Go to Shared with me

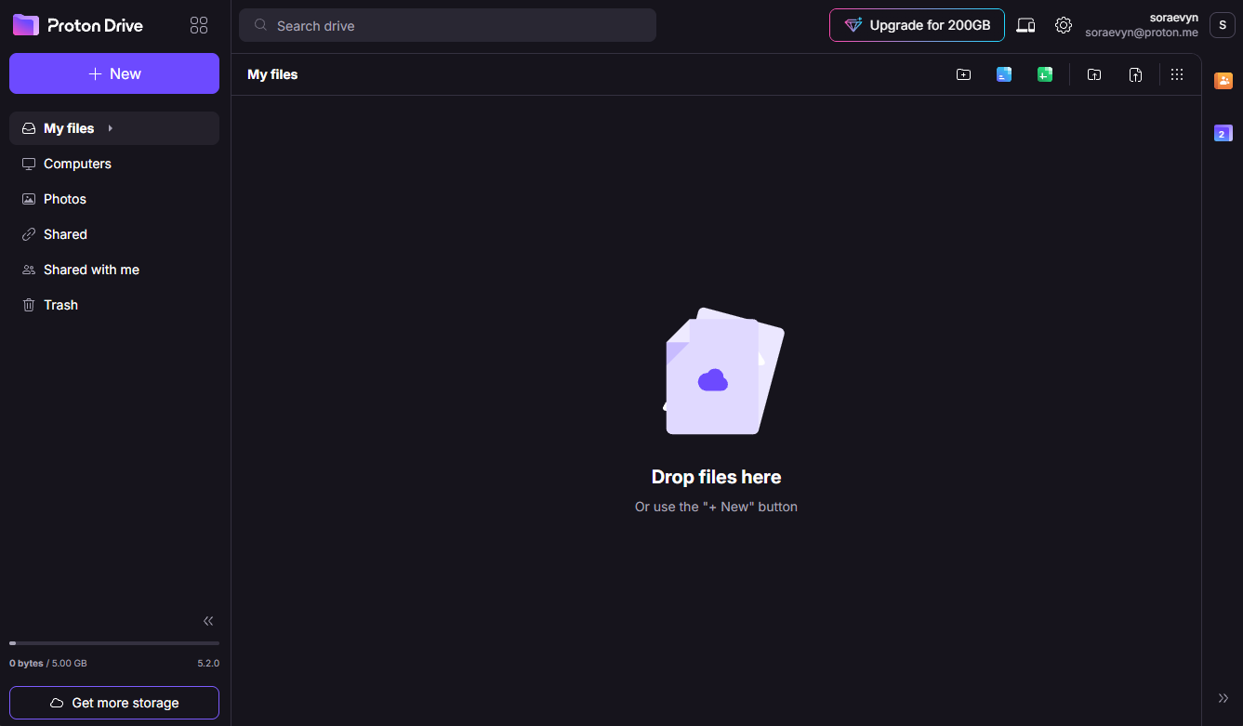91,270
